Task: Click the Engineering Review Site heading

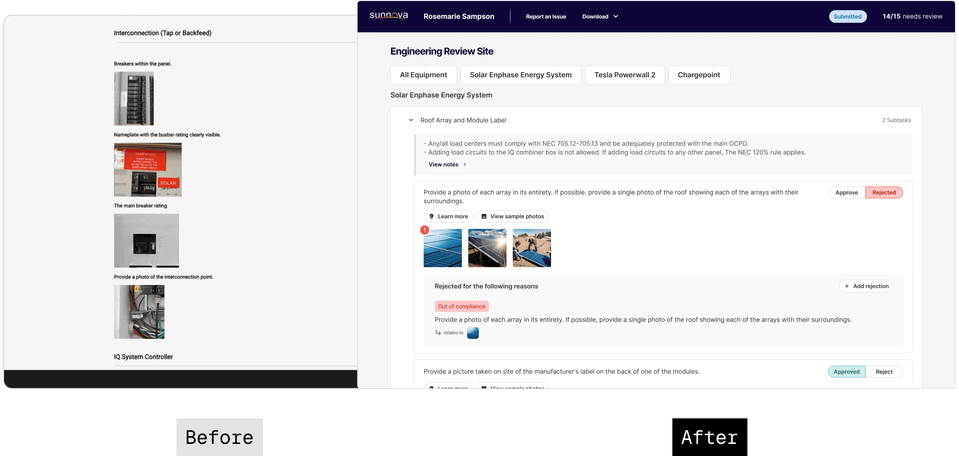Action: 442,51
